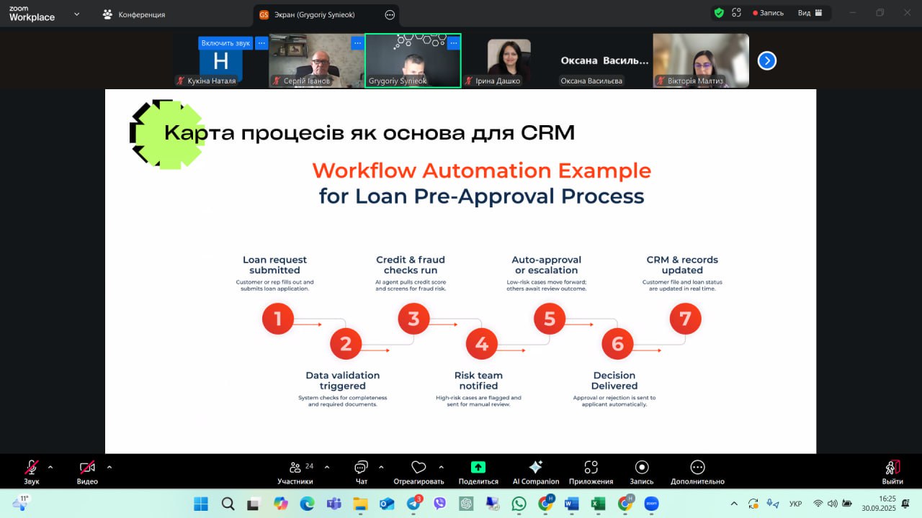Open the taskbar clock showing 16:25
Screen dimensions: 922x518
click(x=877, y=504)
